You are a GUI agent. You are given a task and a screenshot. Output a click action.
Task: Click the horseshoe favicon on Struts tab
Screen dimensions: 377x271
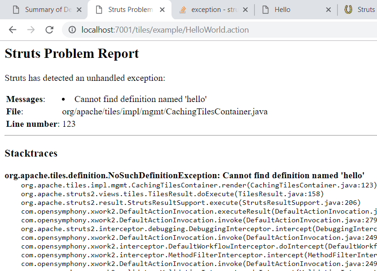(348, 10)
